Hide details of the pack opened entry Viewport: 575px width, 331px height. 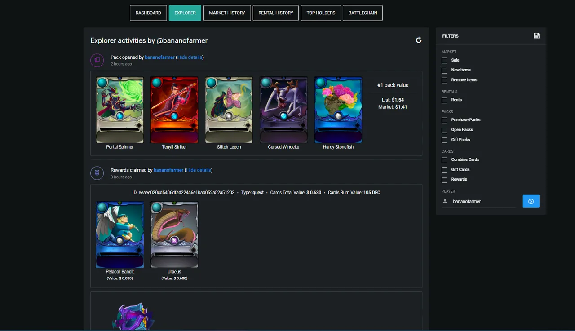tap(190, 57)
